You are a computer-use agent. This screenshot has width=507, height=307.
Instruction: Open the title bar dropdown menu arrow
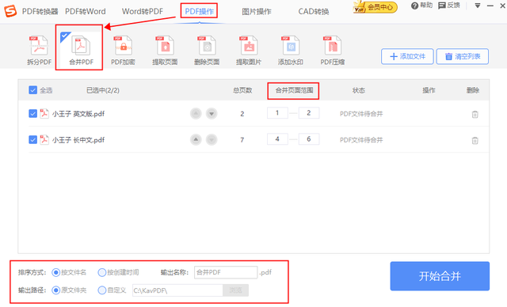[x=478, y=6]
